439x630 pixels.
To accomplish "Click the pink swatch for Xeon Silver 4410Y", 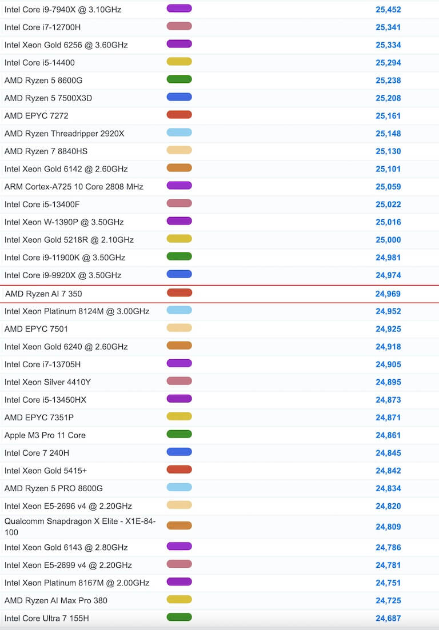I will [x=179, y=381].
